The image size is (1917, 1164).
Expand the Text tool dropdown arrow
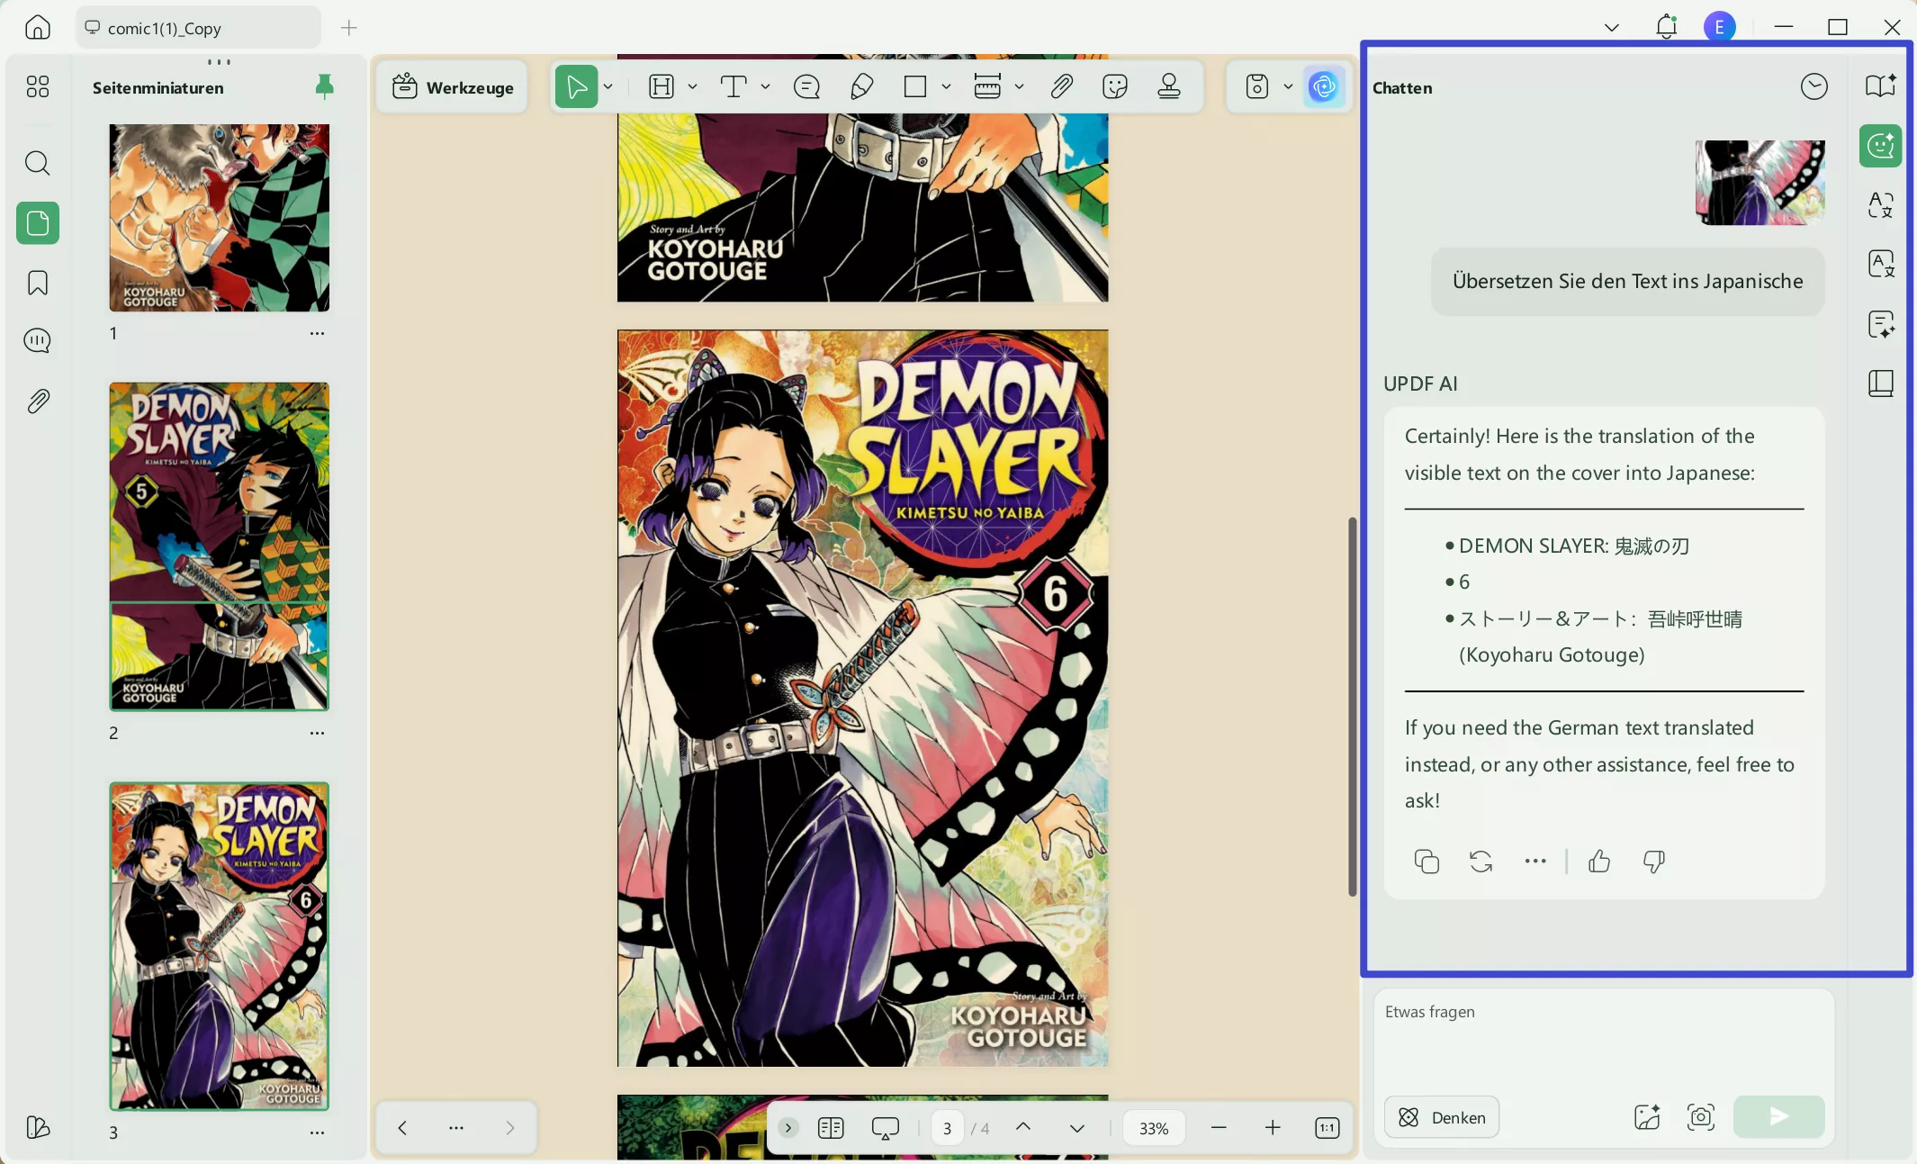pos(765,86)
